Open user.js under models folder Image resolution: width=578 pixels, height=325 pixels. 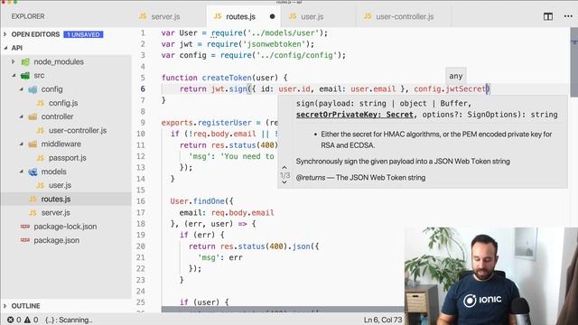click(x=60, y=185)
